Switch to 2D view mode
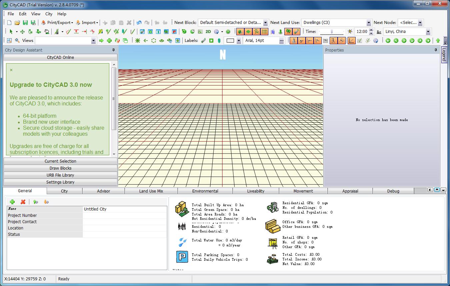The image size is (450, 286). pos(208,32)
